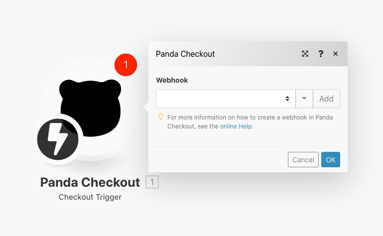
Task: Click the Add webhook button
Action: click(326, 99)
